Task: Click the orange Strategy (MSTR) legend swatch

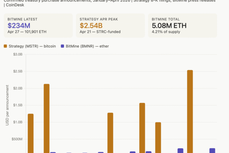Action: [6, 46]
